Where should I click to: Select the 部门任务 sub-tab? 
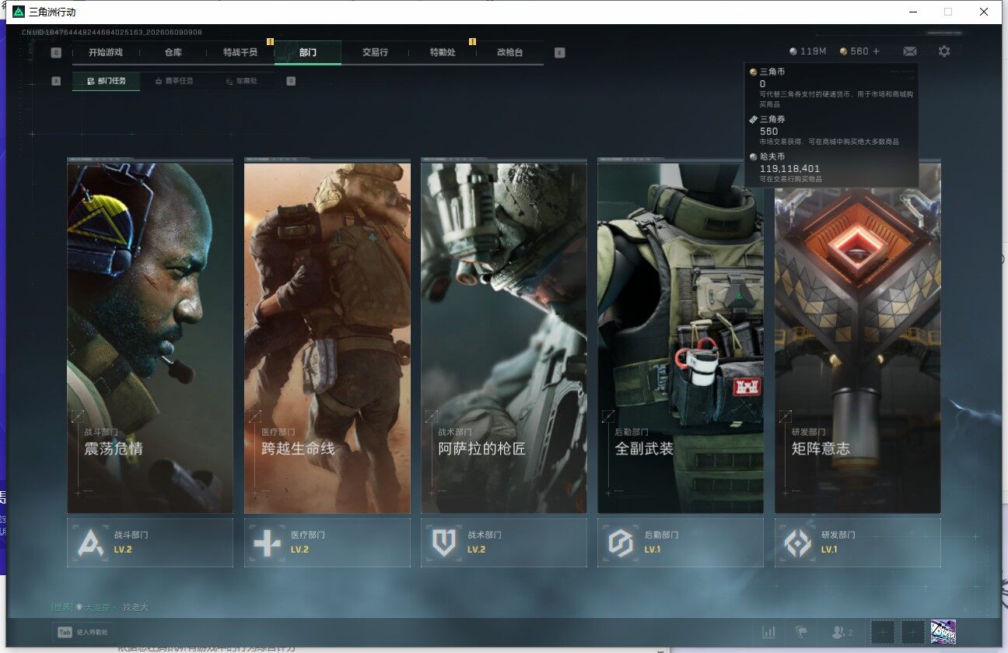coord(107,81)
